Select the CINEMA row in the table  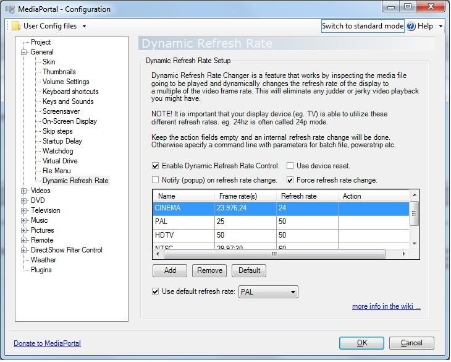tap(281, 209)
